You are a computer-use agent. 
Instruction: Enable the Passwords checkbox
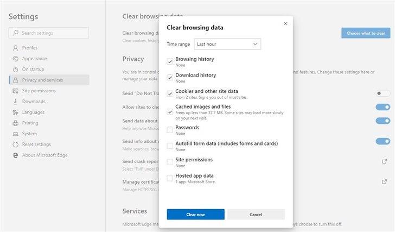(170, 130)
